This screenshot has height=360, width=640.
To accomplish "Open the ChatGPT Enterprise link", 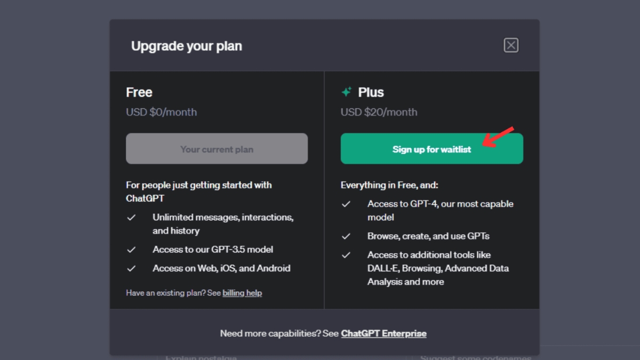I will tap(383, 333).
